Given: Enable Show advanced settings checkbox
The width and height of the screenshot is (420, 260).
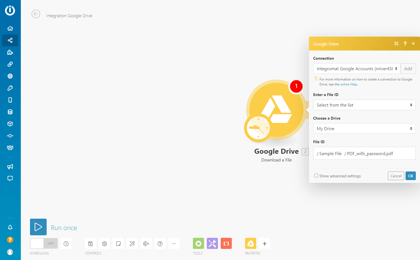Looking at the screenshot, I should tap(316, 176).
